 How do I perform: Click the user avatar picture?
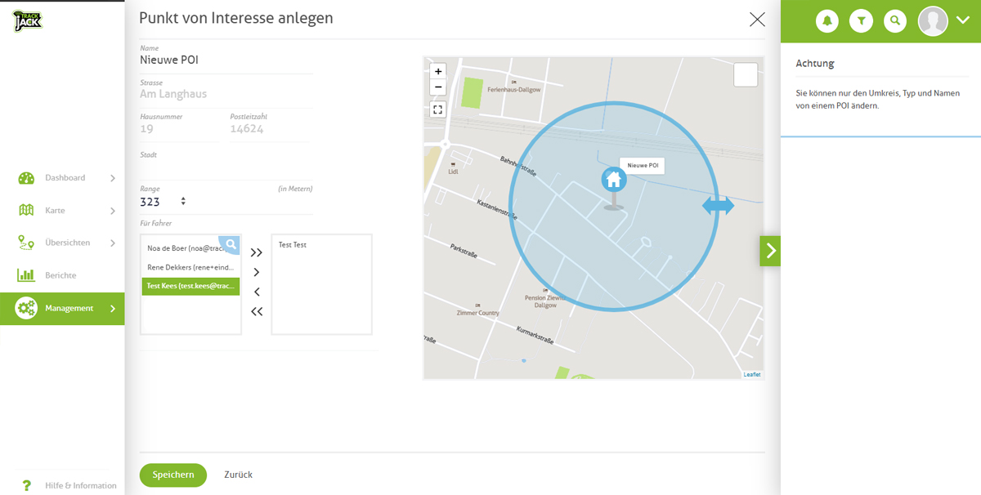[933, 21]
